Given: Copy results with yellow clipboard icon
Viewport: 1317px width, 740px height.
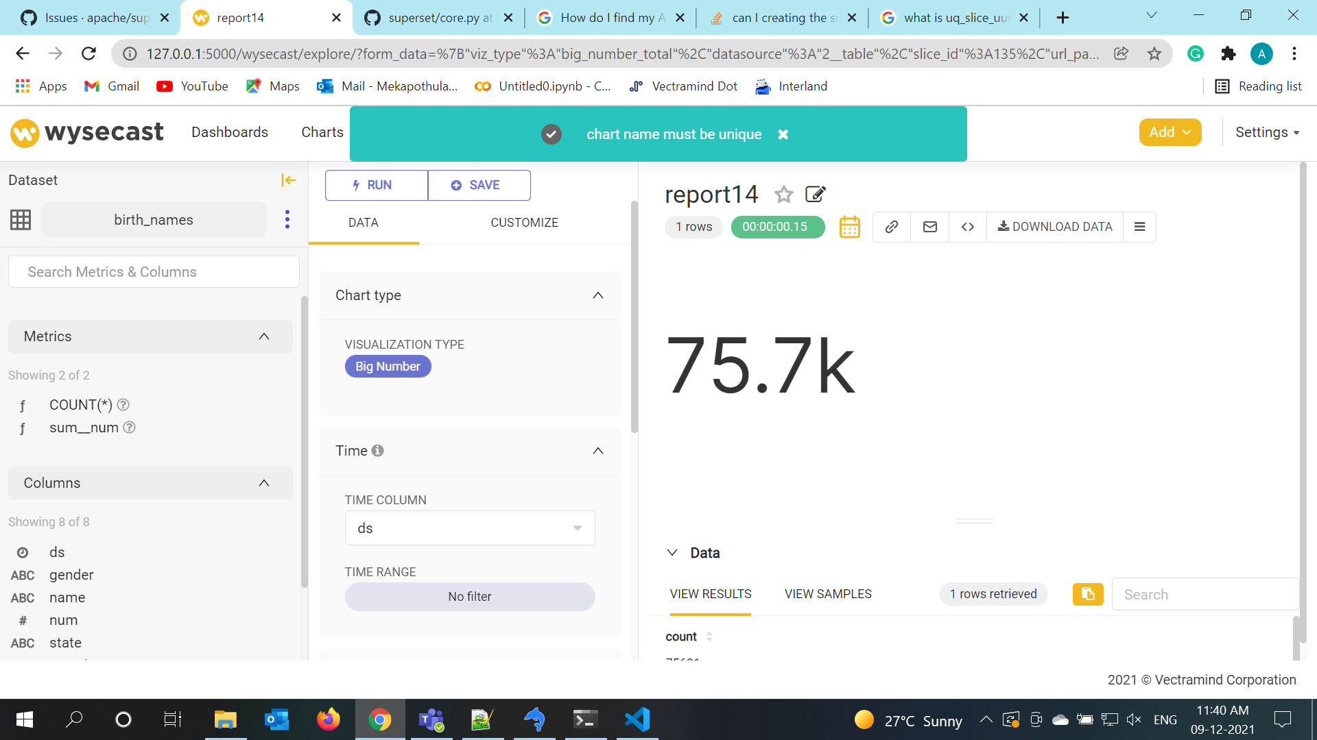Looking at the screenshot, I should (x=1087, y=594).
